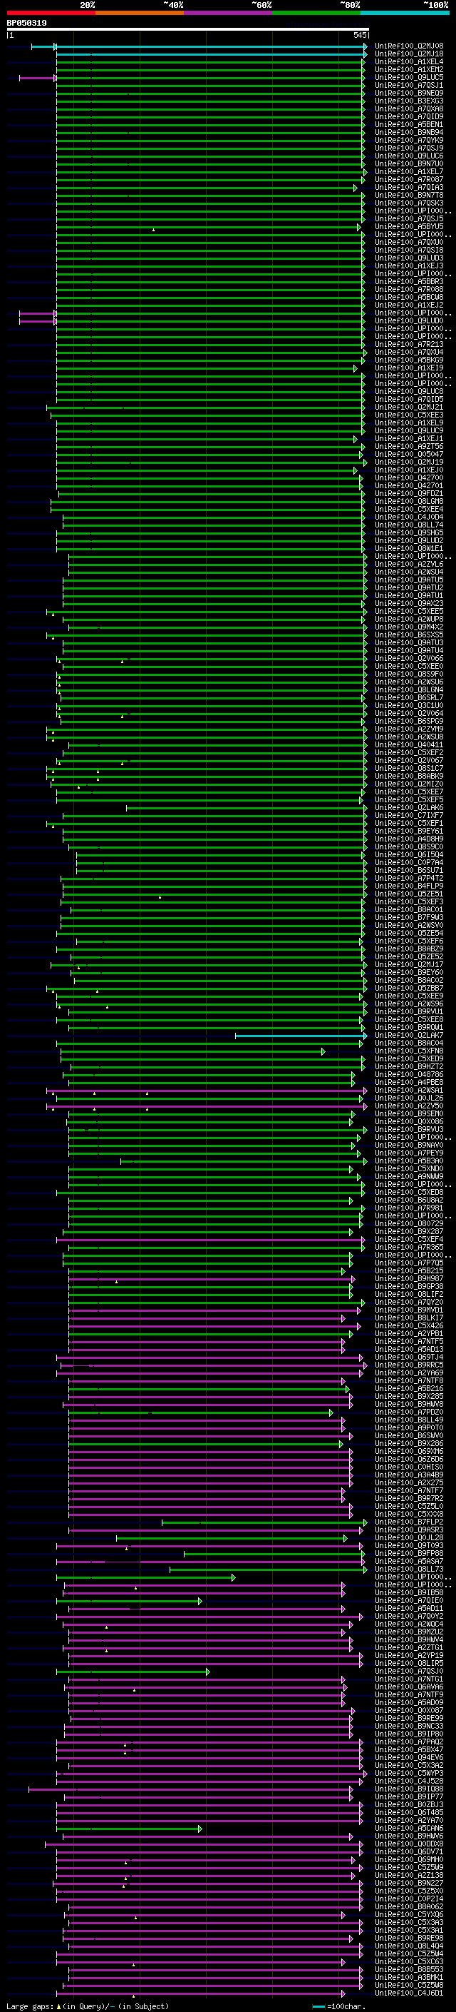The width and height of the screenshot is (456, 2012).
Task: Click the UniRef100_C5XFN8 label
Action: (x=408, y=1051)
